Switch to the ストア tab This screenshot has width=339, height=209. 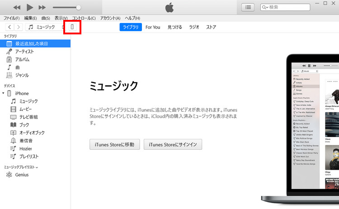coord(211,27)
